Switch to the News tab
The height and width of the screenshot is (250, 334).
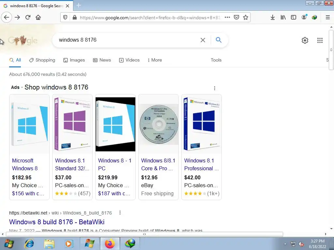pos(102,60)
